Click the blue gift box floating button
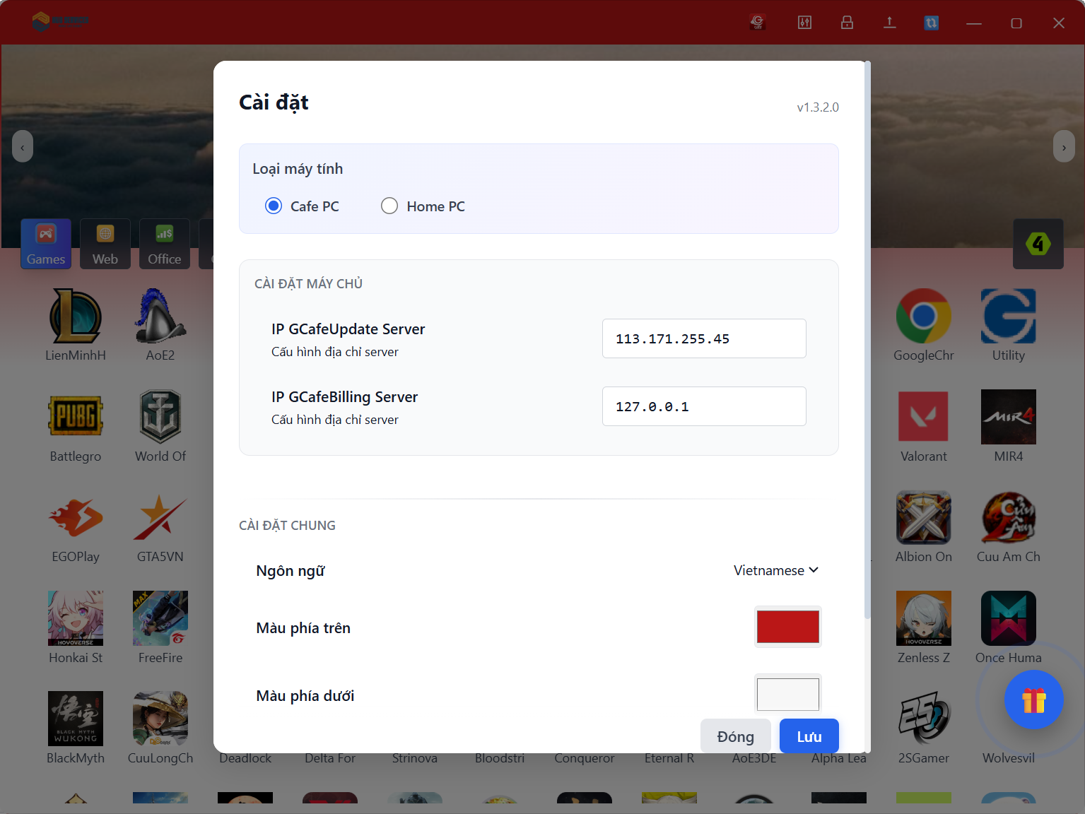 coord(1034,700)
